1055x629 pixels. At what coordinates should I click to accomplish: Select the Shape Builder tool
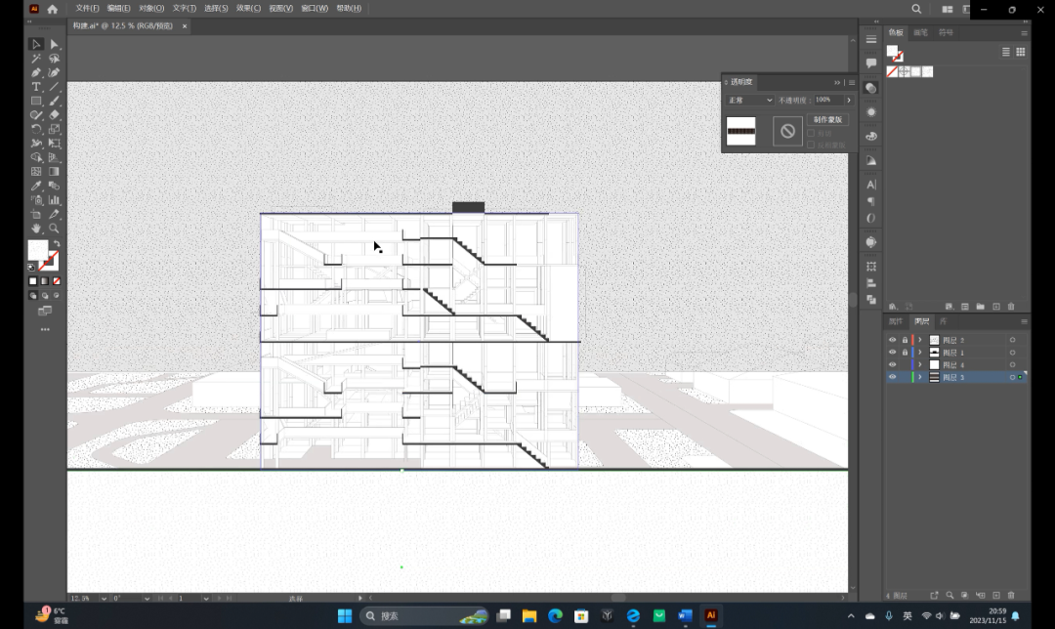coord(36,157)
